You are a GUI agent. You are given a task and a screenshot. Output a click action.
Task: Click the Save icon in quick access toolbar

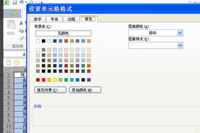click(15, 3)
